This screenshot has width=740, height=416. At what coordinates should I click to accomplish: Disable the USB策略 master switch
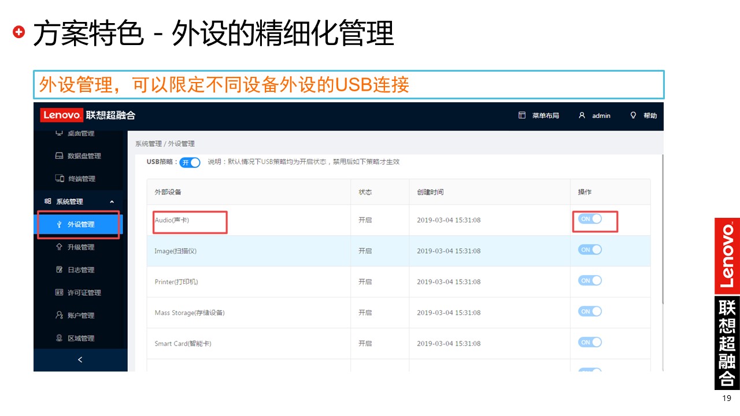coord(190,162)
